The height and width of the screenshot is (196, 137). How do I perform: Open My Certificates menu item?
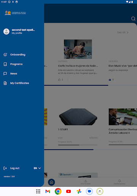[x=19, y=83]
